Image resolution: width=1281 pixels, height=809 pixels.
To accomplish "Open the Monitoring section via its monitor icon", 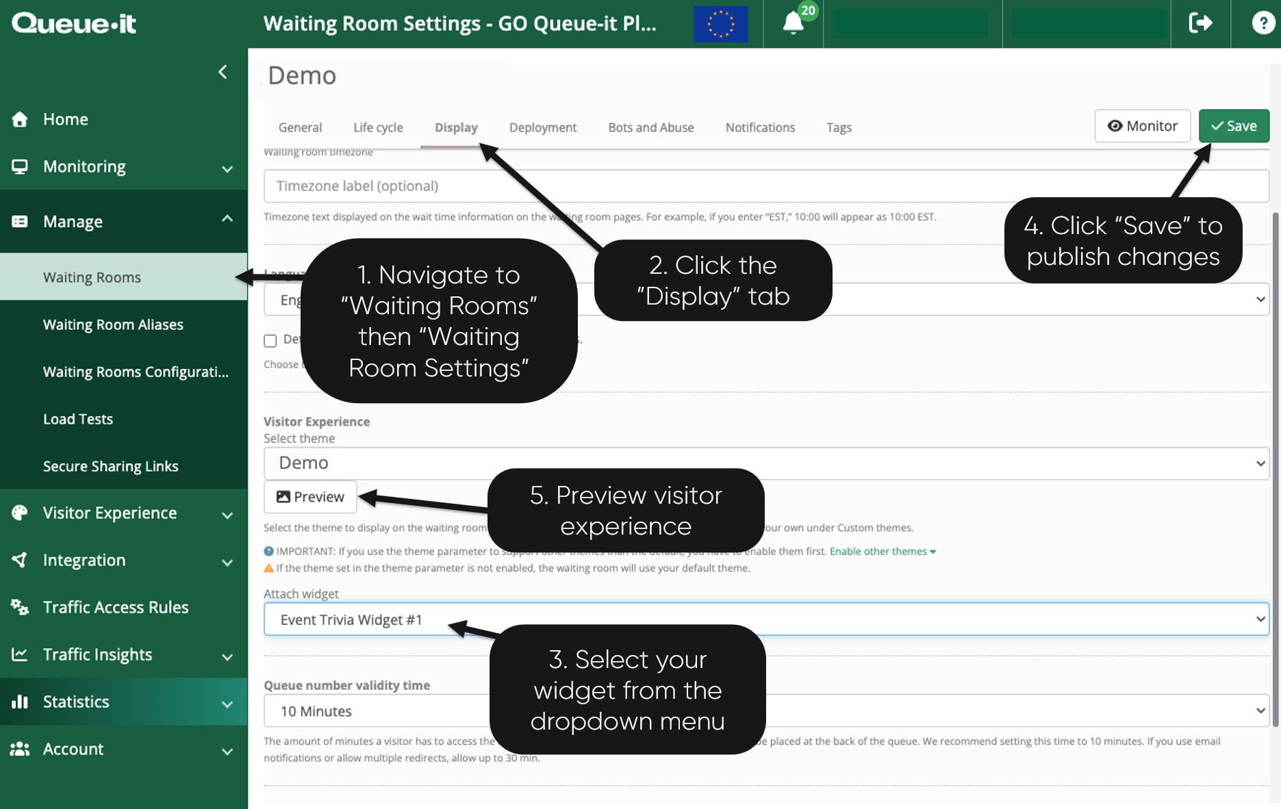I will tap(20, 166).
